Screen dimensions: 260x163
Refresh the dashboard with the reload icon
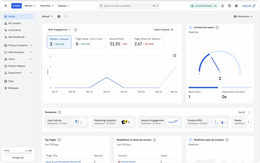tap(66, 16)
